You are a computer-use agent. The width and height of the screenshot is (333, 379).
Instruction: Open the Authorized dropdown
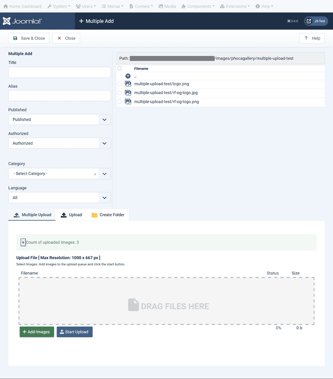click(60, 143)
